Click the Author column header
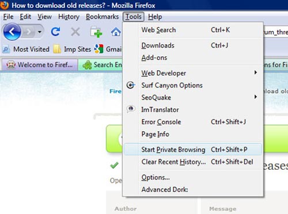 (x=126, y=209)
